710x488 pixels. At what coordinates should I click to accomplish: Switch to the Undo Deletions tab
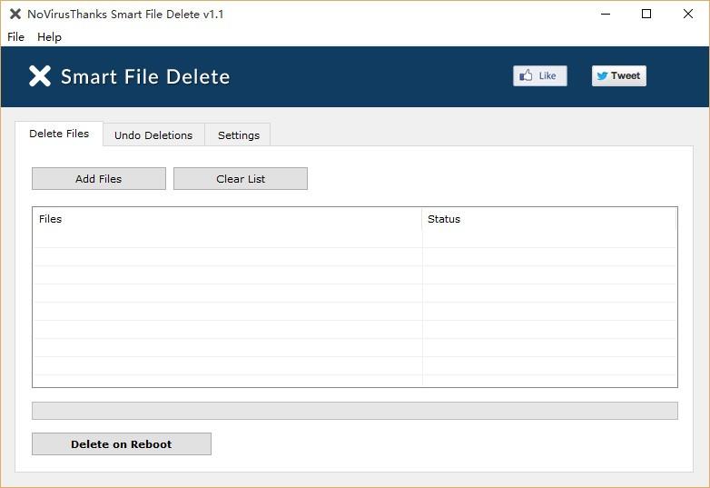(x=153, y=135)
